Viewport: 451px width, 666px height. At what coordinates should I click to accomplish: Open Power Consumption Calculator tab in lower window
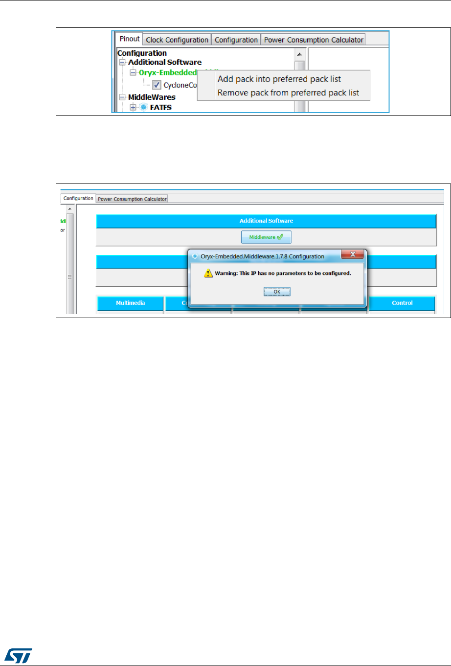tap(132, 199)
